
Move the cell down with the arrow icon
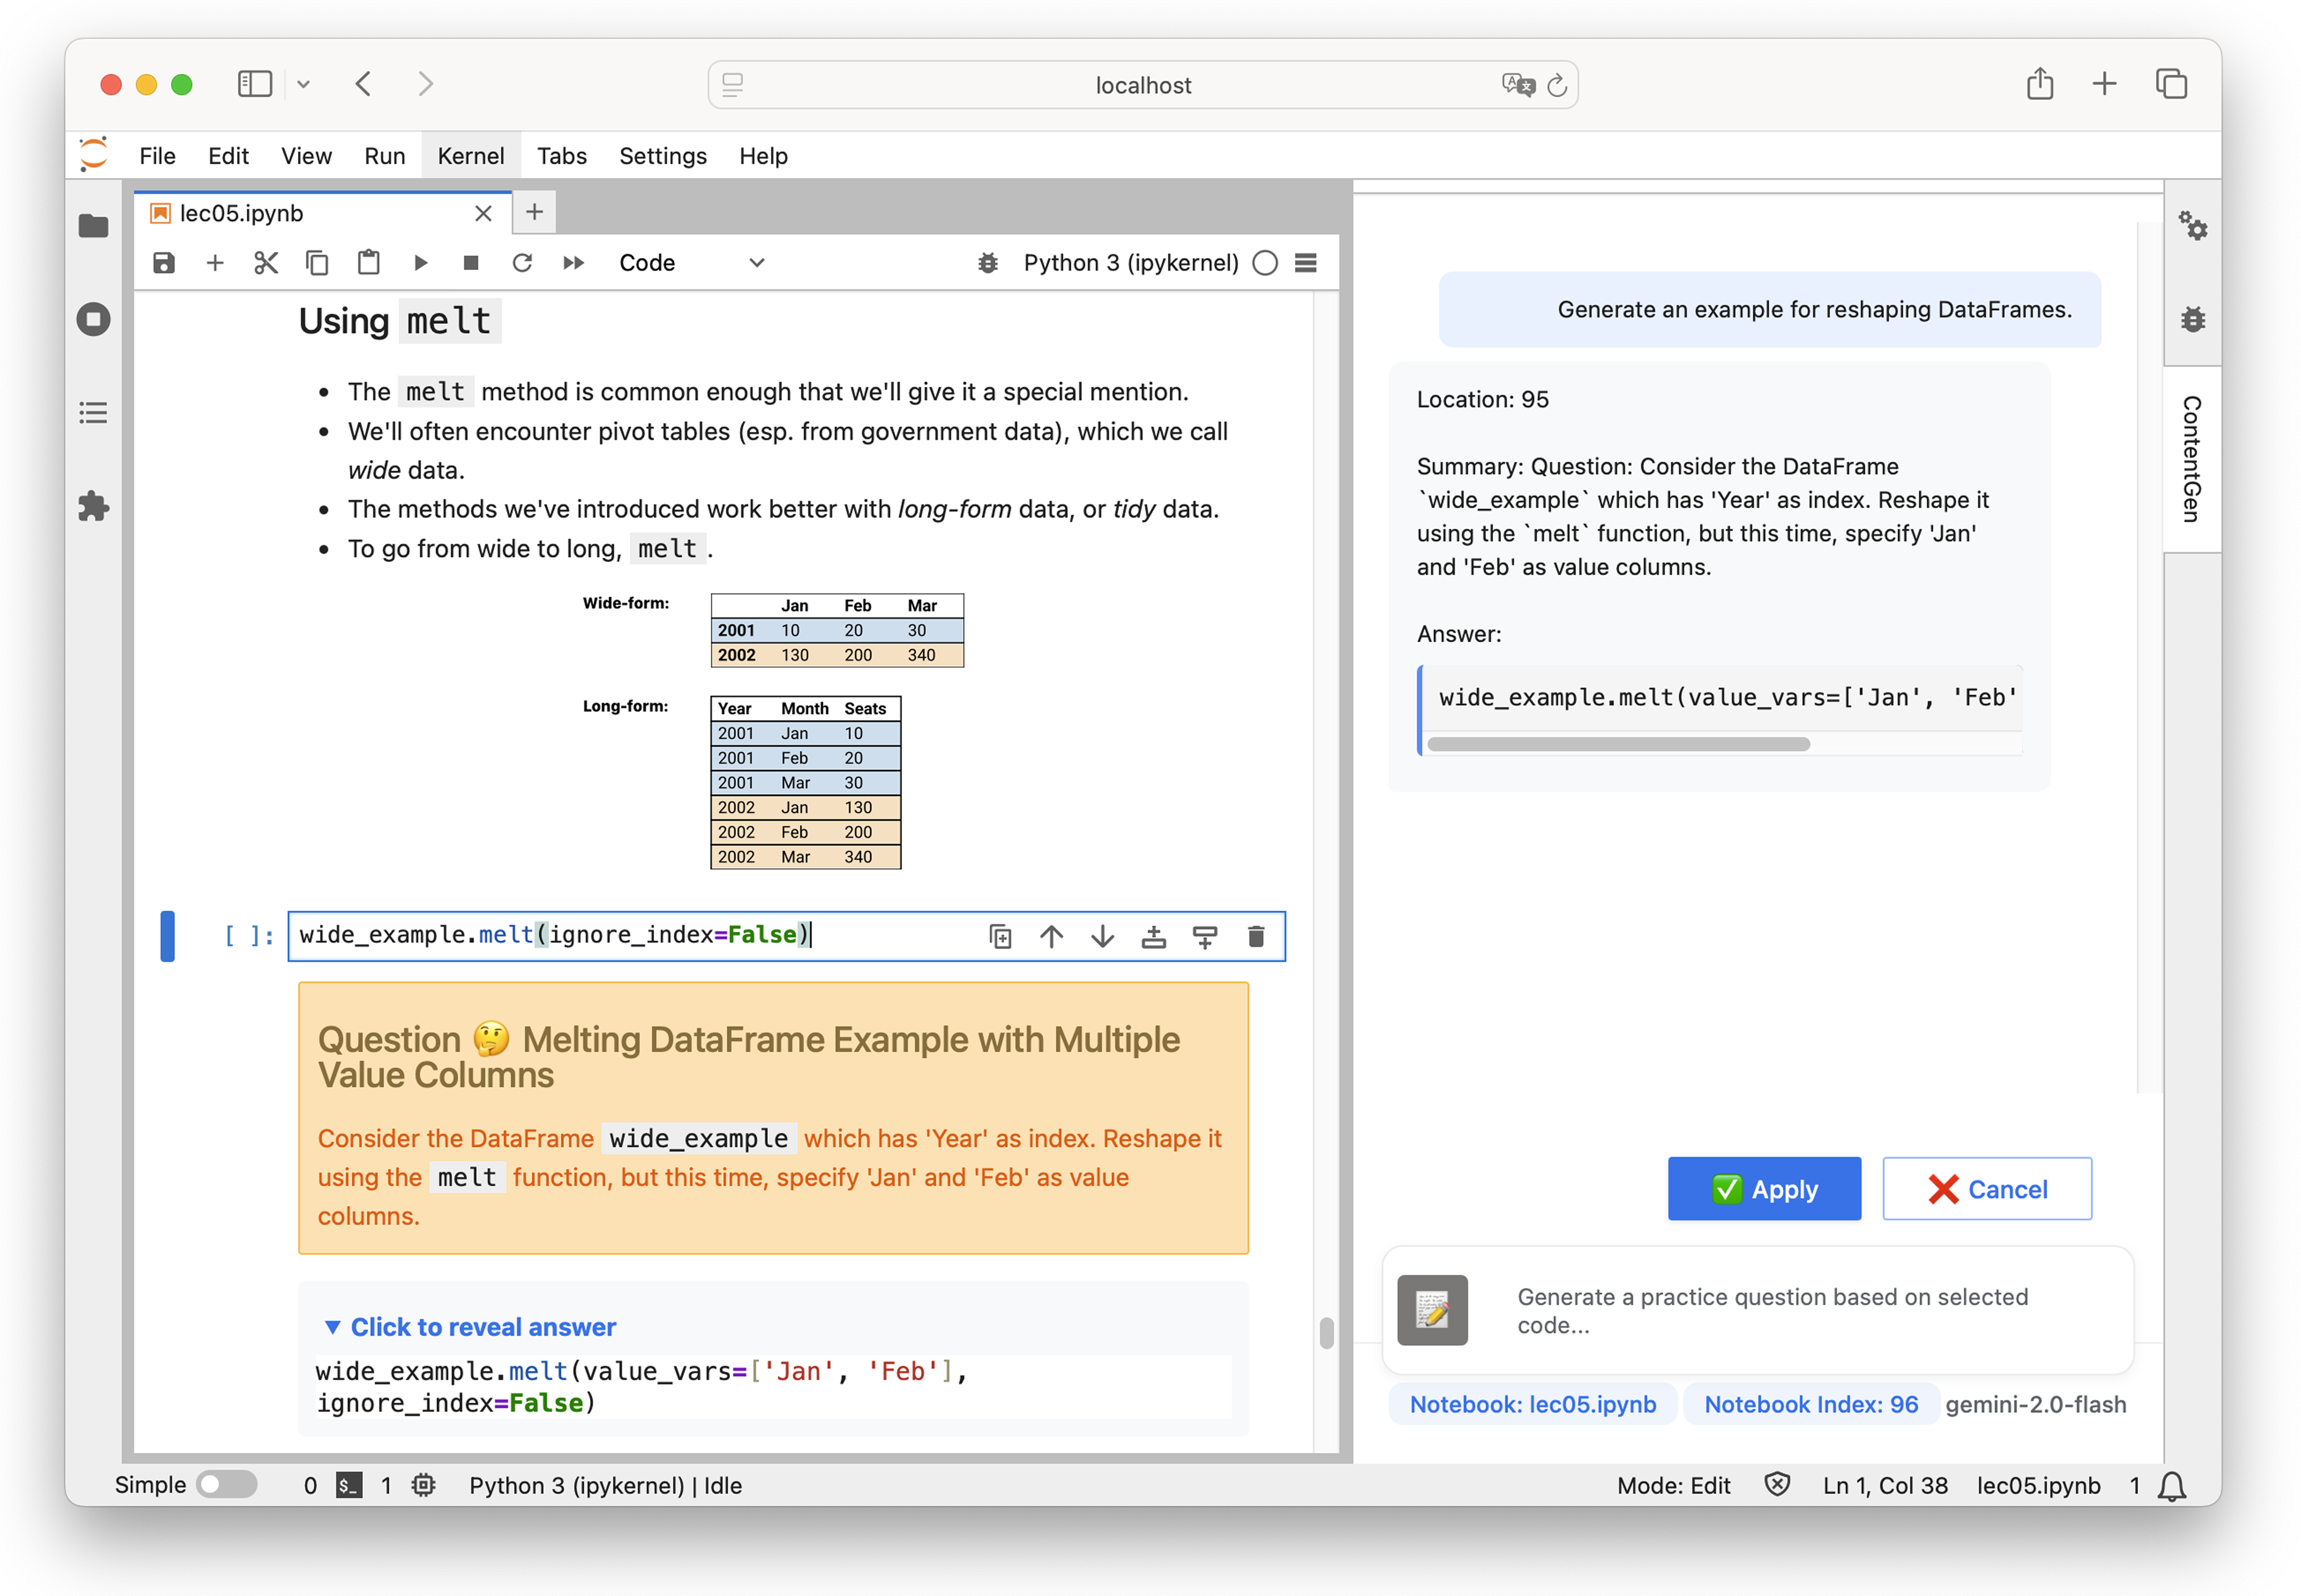click(x=1102, y=936)
